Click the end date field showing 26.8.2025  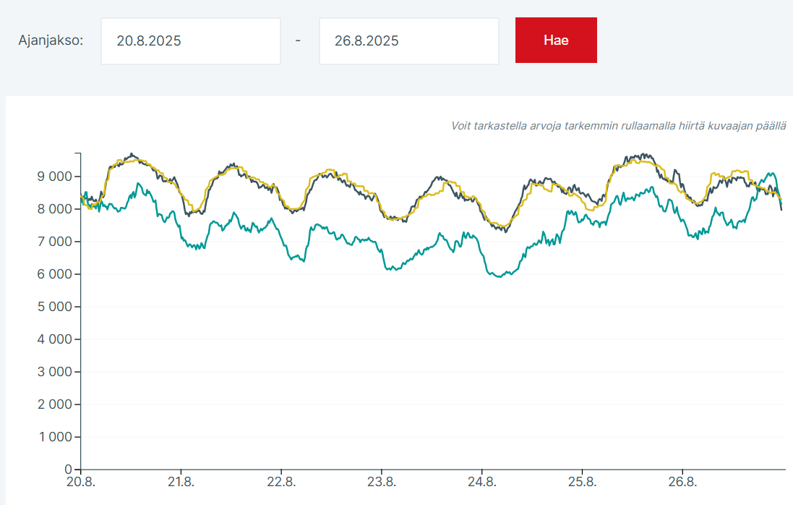click(408, 41)
